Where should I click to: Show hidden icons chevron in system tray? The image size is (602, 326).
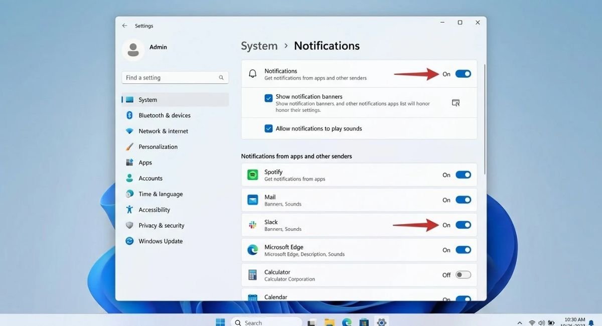click(x=519, y=323)
